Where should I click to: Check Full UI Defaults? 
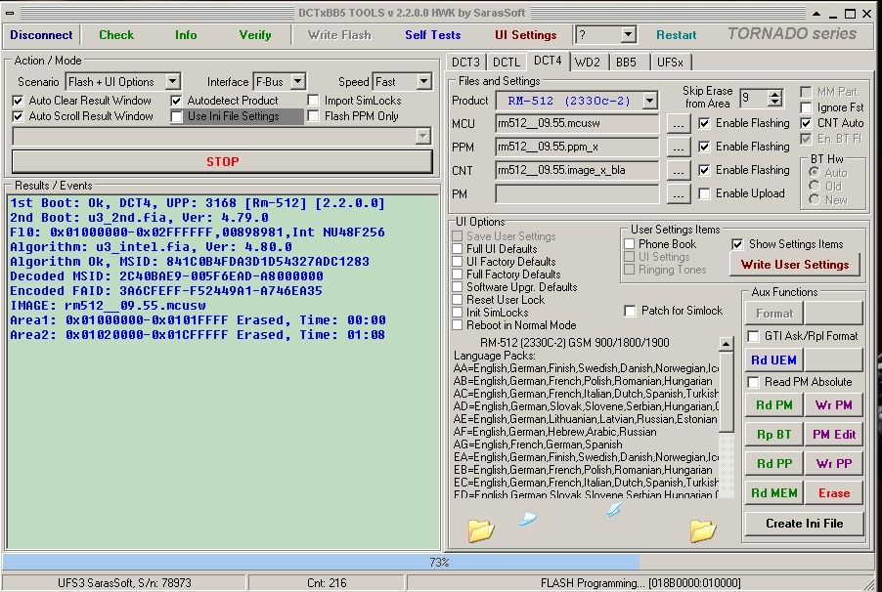[x=458, y=248]
